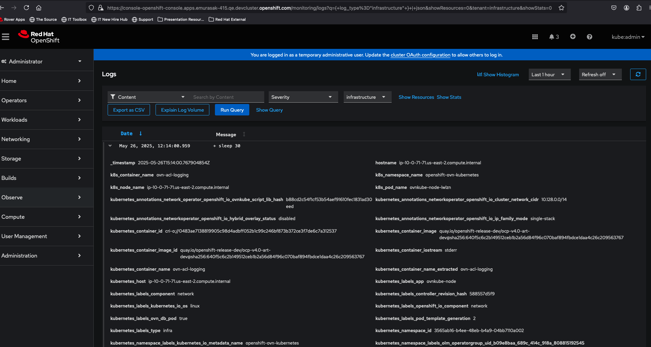
Task: Open the browser extensions icon
Action: click(639, 8)
